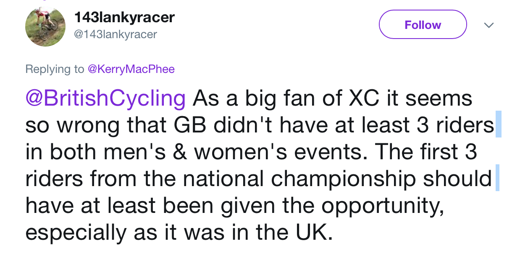Click the last line "especially as it was"
This screenshot has height=254, width=520.
tap(179, 233)
